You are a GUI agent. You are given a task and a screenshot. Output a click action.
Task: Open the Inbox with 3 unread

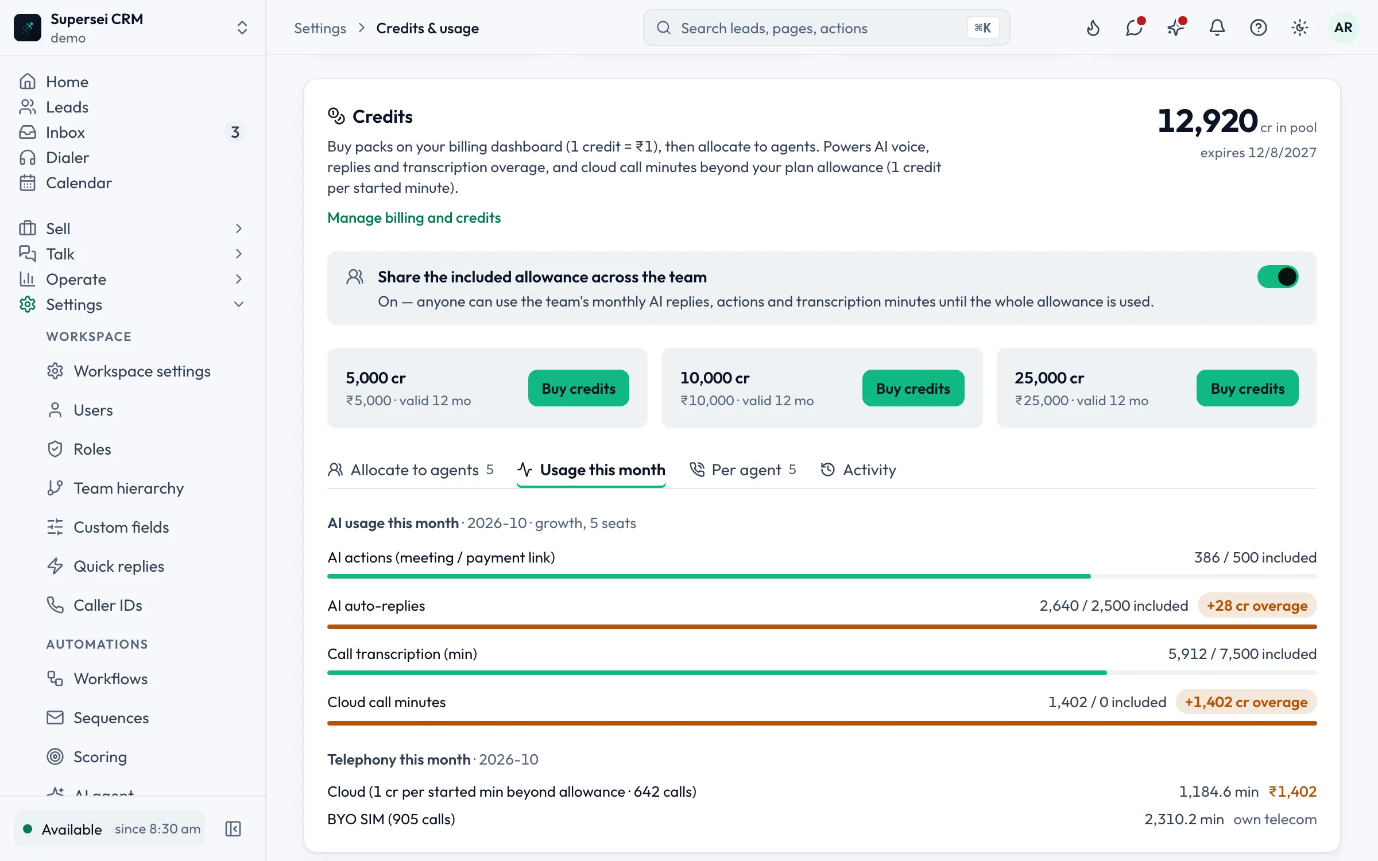click(x=132, y=132)
